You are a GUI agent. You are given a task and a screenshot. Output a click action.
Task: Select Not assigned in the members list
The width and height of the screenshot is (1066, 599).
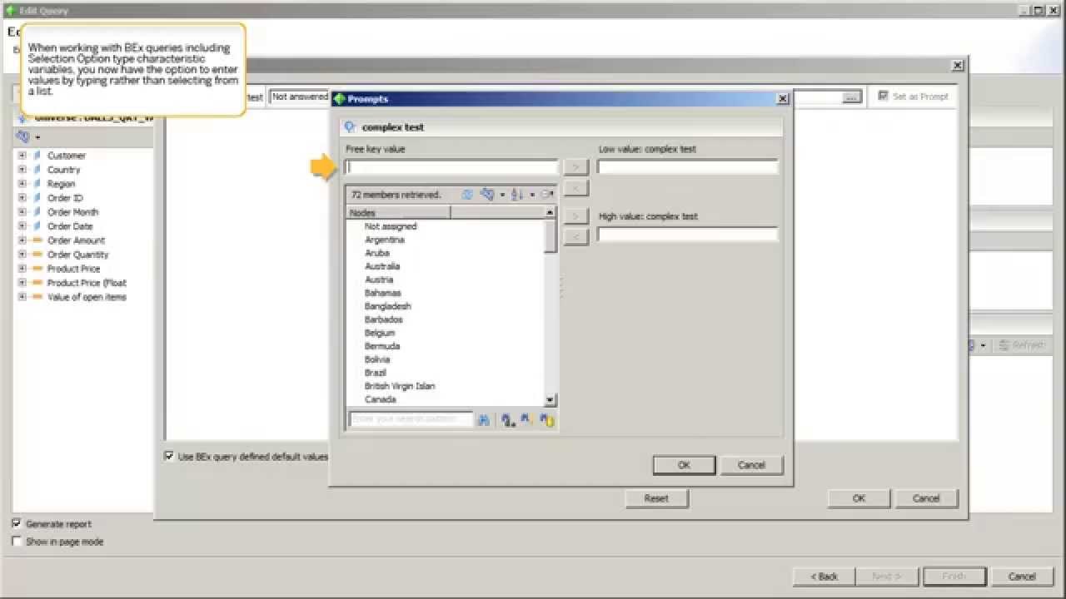point(391,226)
